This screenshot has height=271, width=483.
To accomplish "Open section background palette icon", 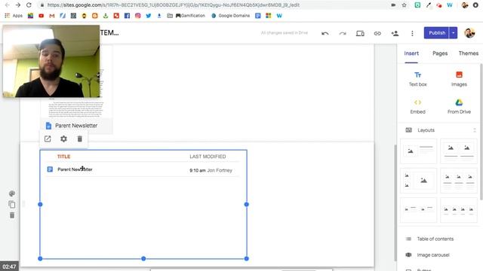I will (12, 193).
